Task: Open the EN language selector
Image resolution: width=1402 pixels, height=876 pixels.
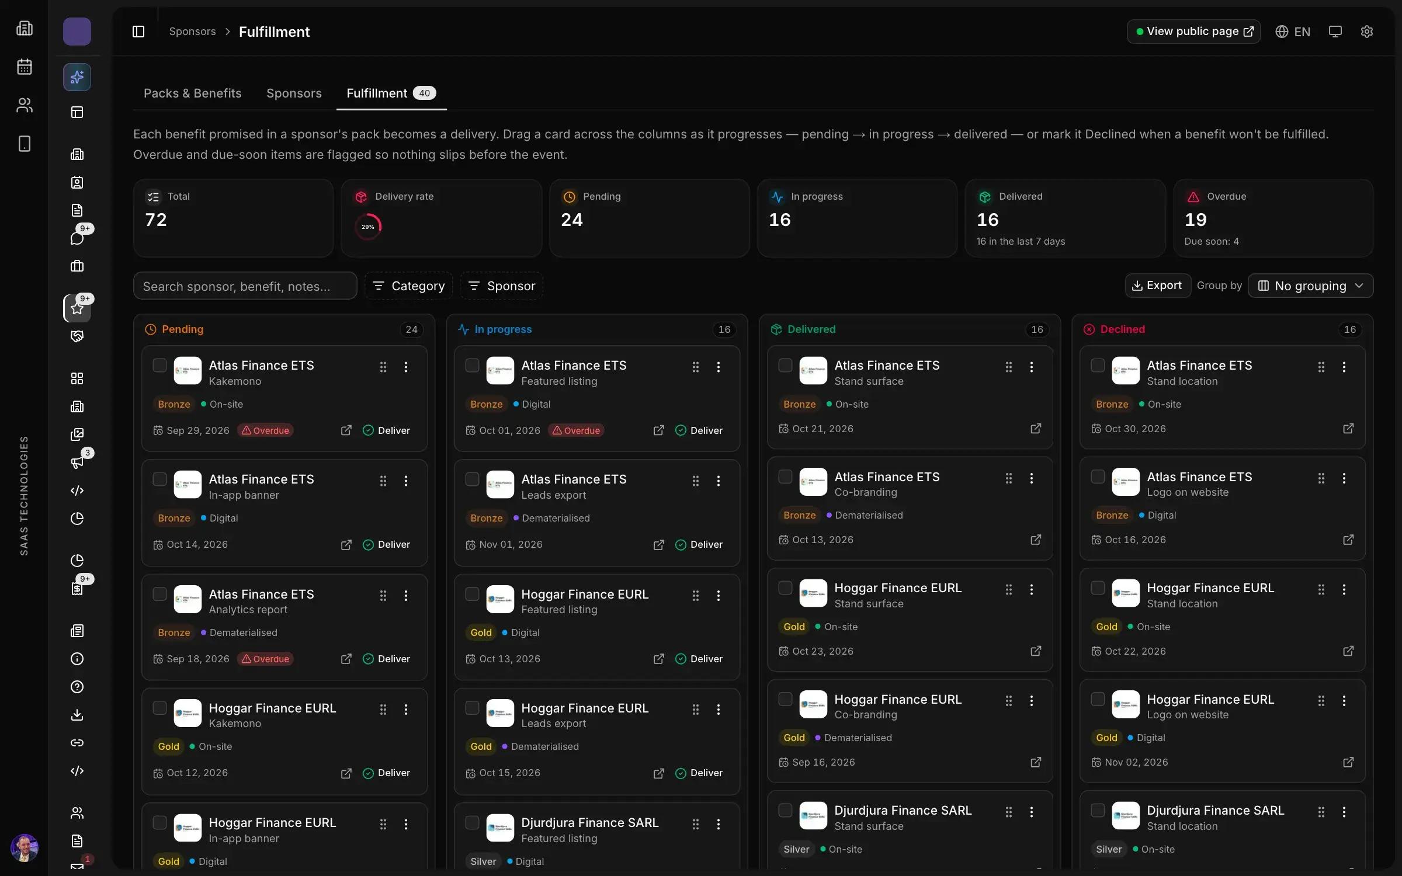Action: 1293,32
